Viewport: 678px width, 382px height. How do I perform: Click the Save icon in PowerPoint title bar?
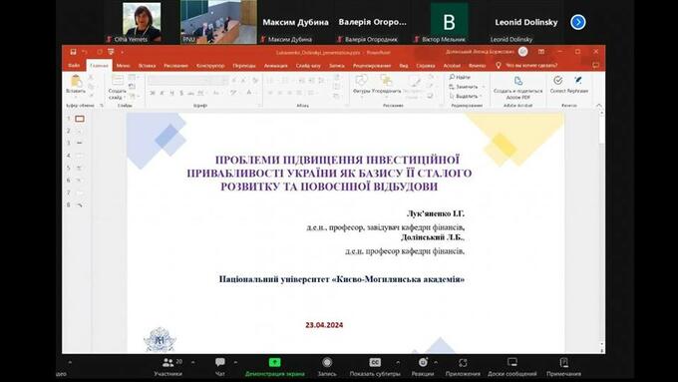(x=73, y=52)
